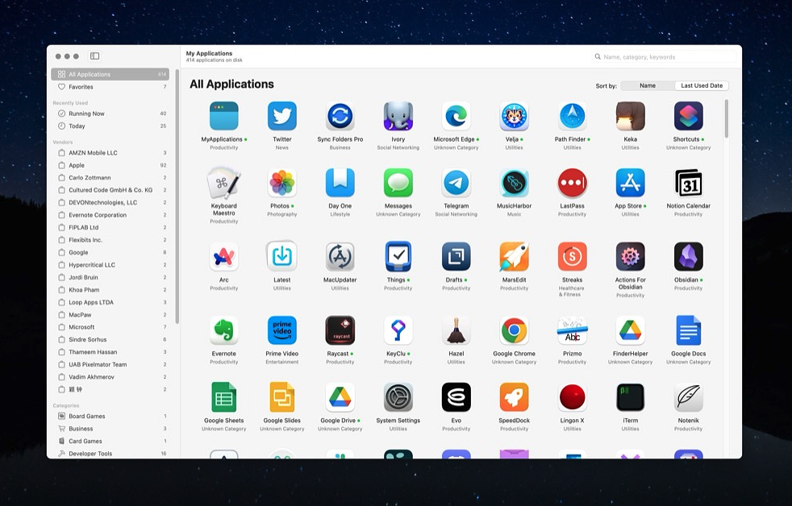
Task: Select the Evernote app icon
Action: coord(223,330)
